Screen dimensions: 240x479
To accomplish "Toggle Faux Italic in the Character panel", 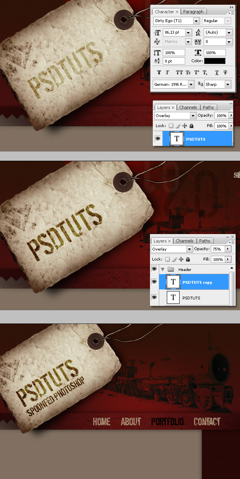I will 167,73.
